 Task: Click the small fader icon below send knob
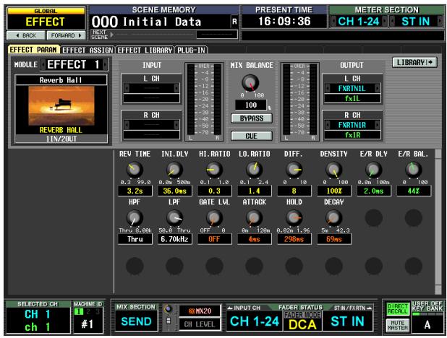click(x=169, y=321)
